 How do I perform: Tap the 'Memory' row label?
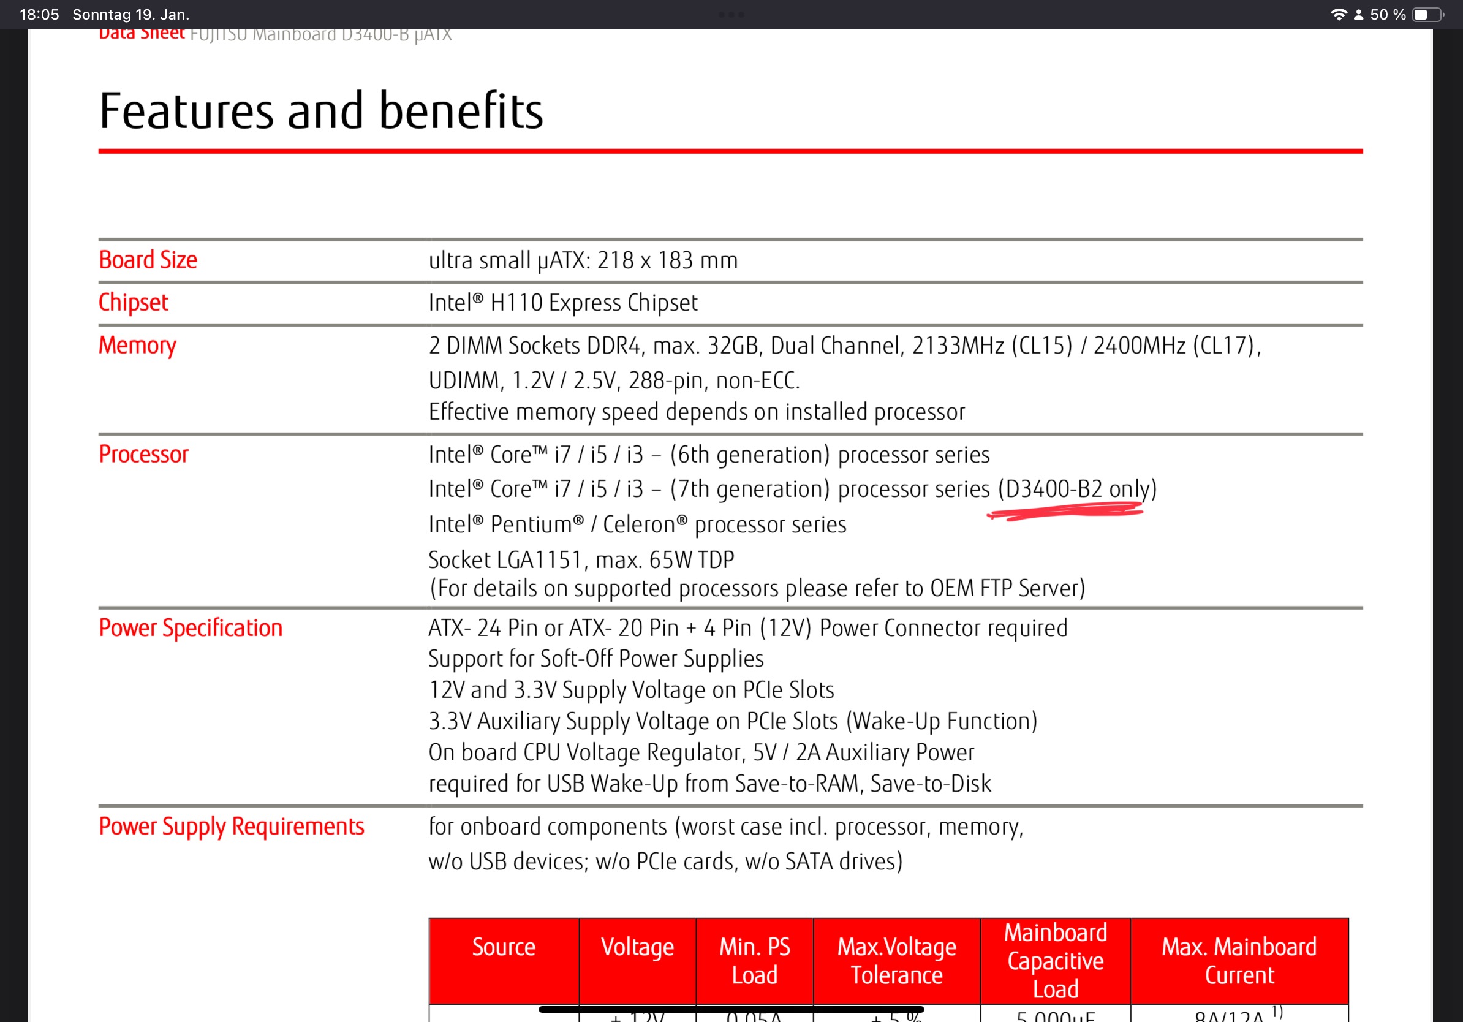pyautogui.click(x=137, y=346)
